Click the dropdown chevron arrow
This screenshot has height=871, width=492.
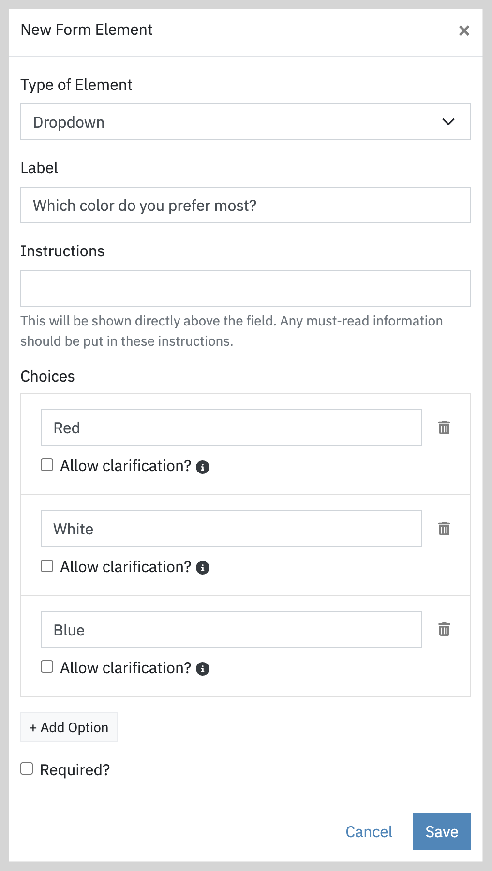coord(448,122)
